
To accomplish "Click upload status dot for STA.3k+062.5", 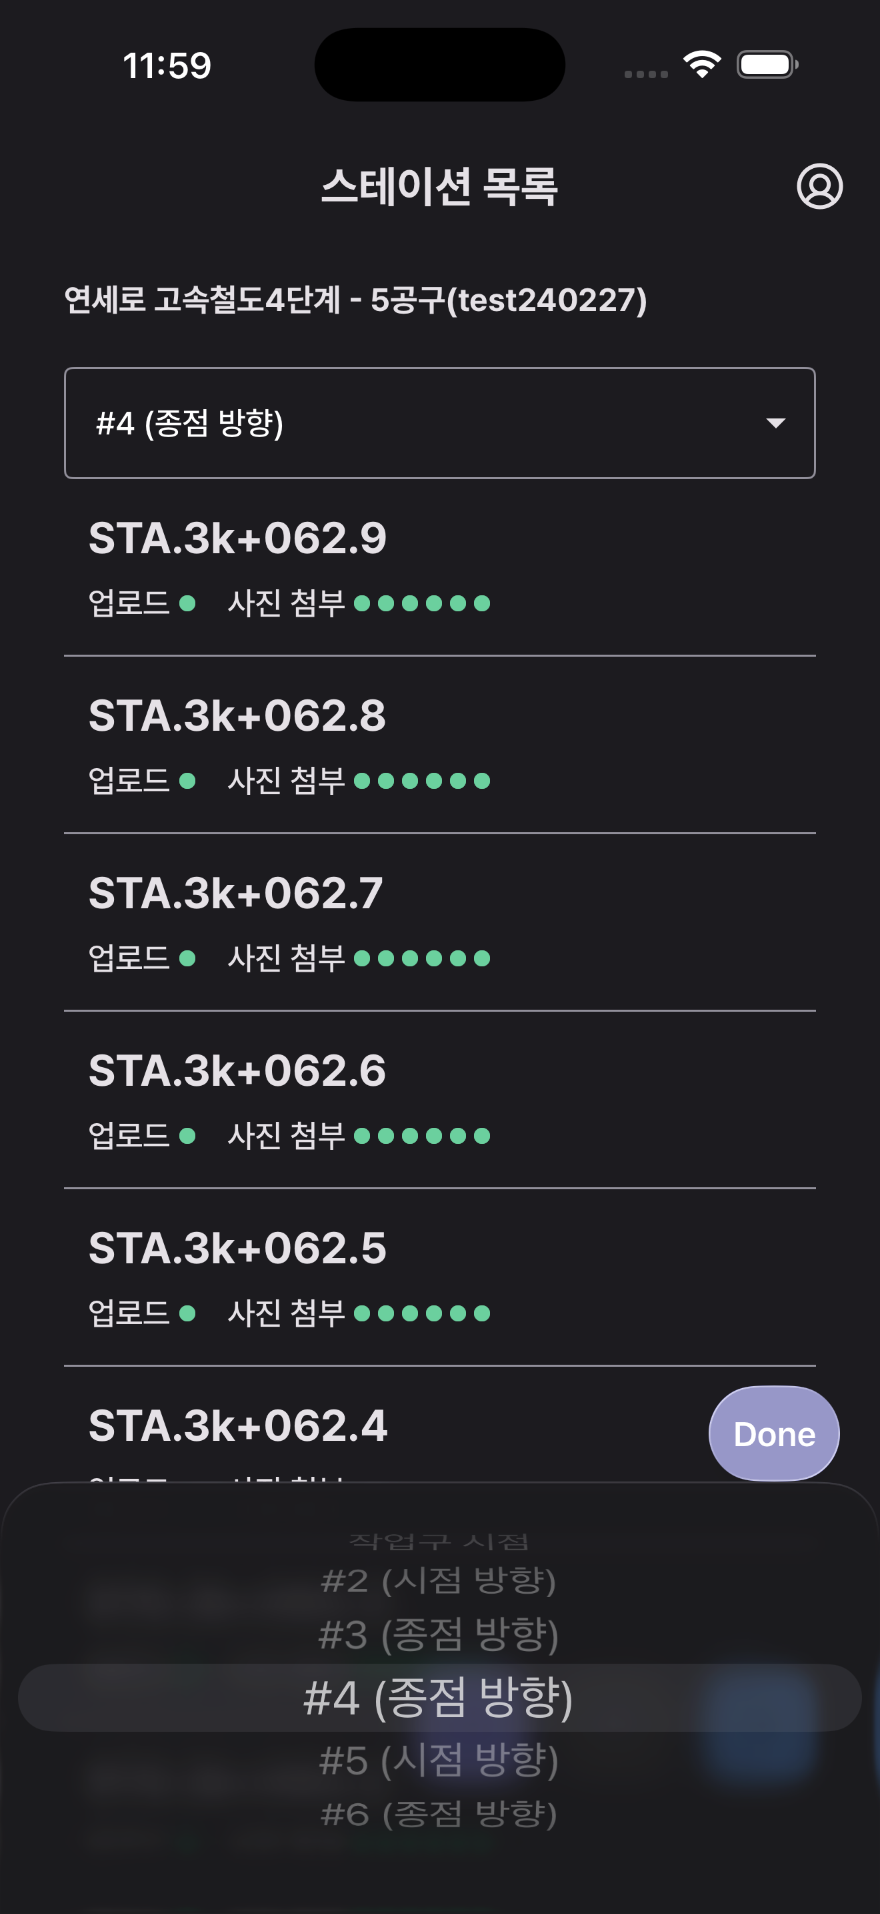I will (188, 1313).
